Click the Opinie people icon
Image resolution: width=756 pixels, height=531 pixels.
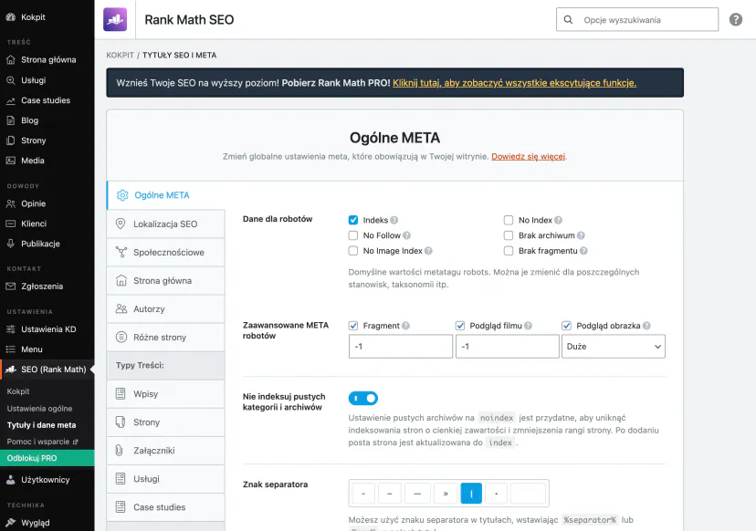point(11,203)
